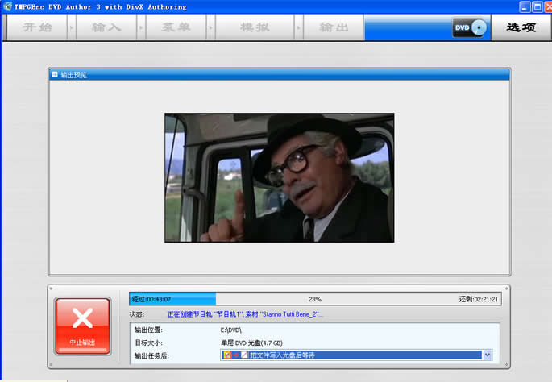The image size is (552, 382).
Task: Click the blue status text mentioning Stanno Tutti Bene_2
Action: pos(245,314)
